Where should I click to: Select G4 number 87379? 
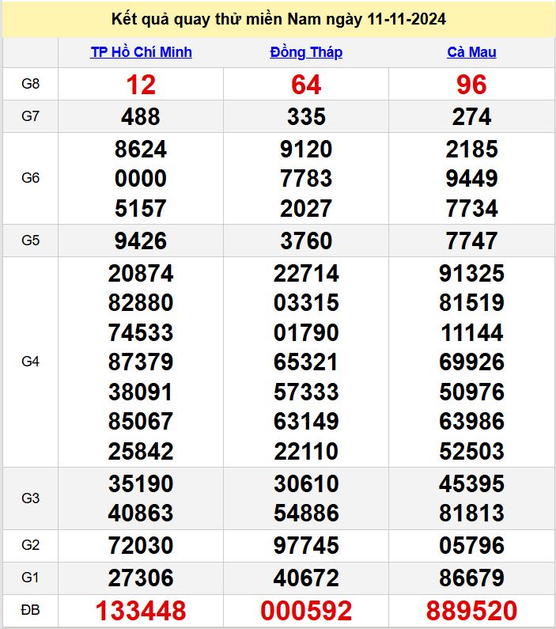(141, 362)
